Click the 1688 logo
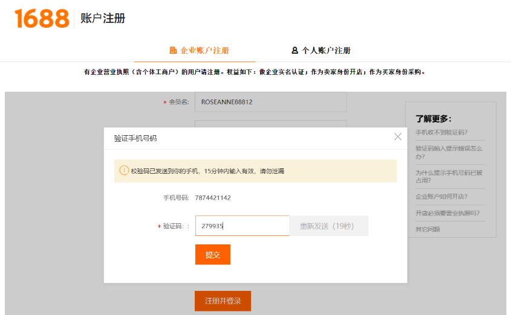 [x=42, y=18]
